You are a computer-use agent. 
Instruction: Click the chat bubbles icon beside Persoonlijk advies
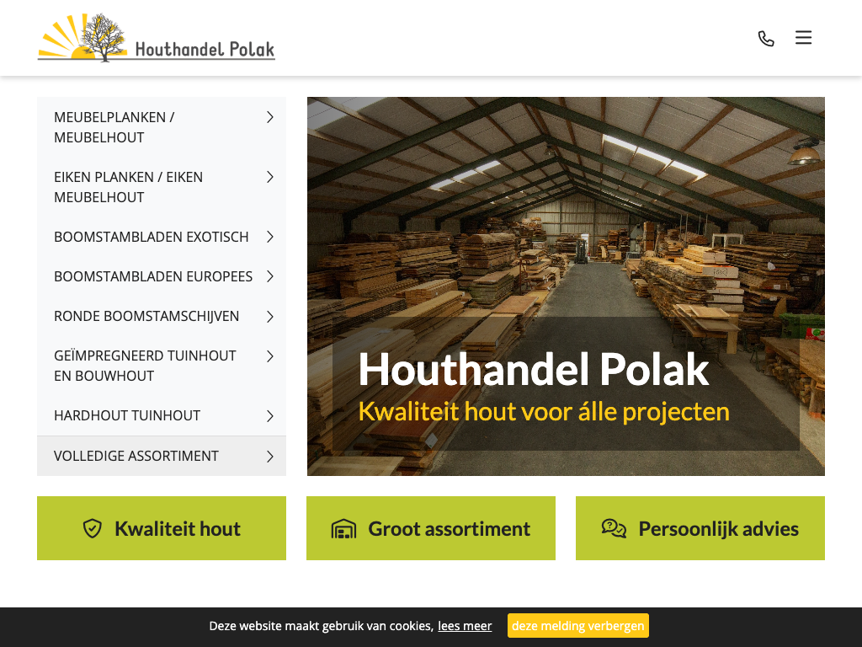(x=614, y=529)
